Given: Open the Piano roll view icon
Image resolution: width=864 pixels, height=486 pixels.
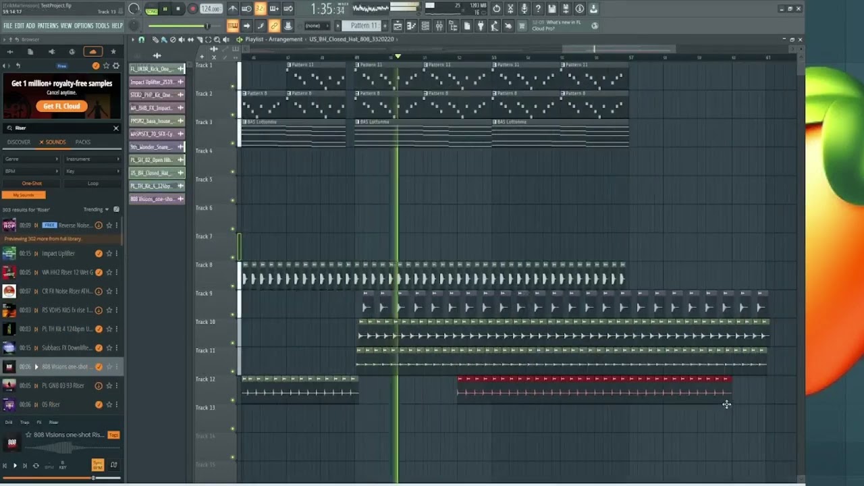Looking at the screenshot, I should coord(411,26).
